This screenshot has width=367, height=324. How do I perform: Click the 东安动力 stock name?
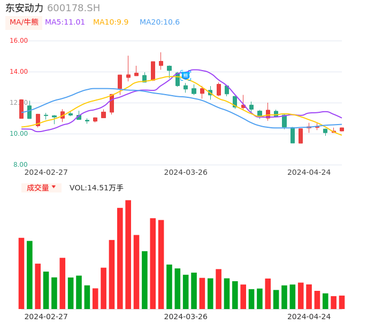coord(25,8)
